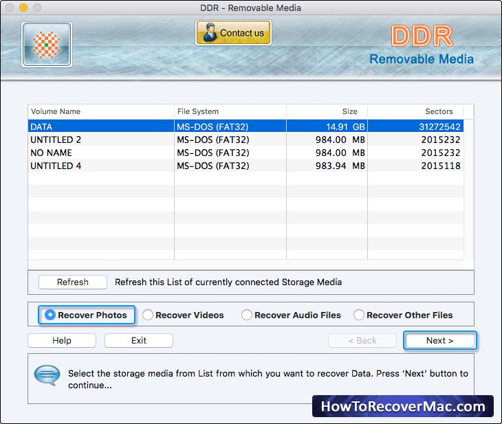Open the Contact us button
502x424 pixels.
[233, 32]
